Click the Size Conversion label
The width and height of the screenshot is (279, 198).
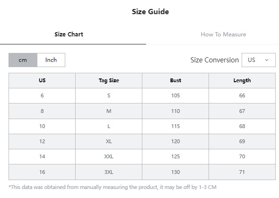[x=215, y=60]
